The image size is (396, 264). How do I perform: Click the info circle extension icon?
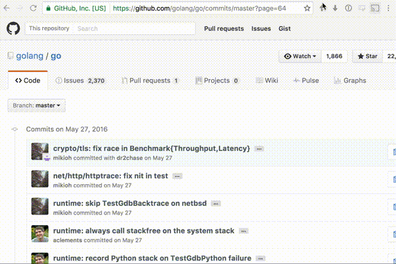348,9
